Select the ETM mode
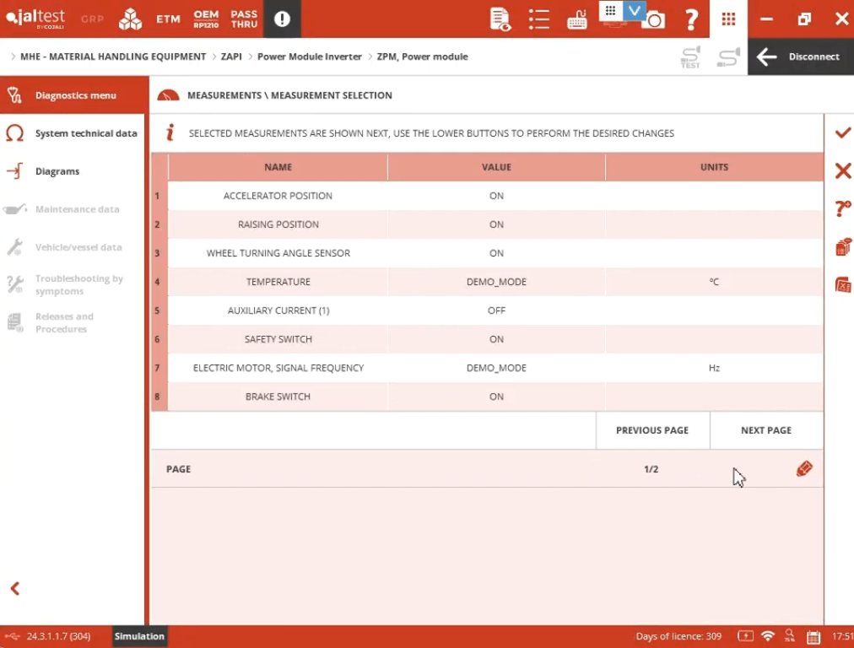The width and height of the screenshot is (854, 648). (168, 19)
